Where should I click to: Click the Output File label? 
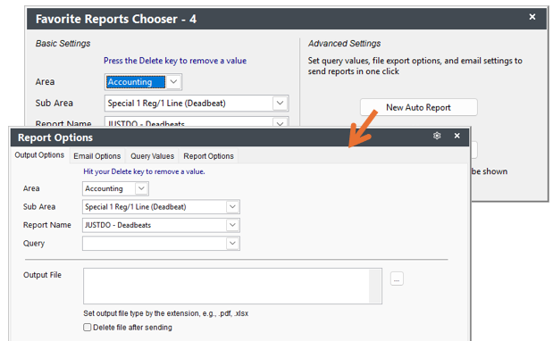[x=42, y=275]
